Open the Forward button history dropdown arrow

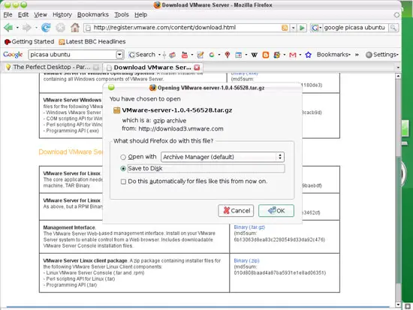(36, 27)
